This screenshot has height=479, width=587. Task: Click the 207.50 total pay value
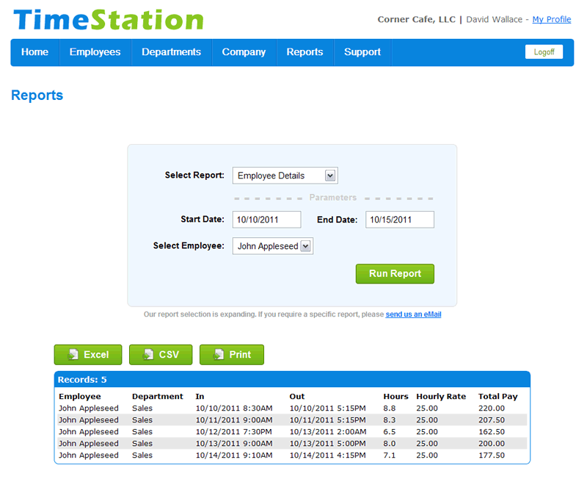pos(492,420)
